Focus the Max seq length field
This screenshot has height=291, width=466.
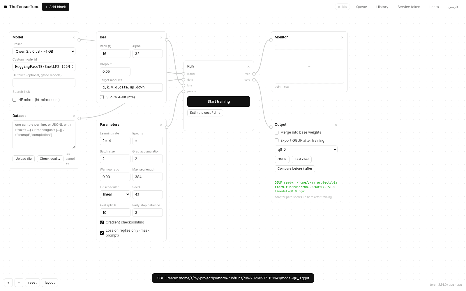tap(148, 177)
